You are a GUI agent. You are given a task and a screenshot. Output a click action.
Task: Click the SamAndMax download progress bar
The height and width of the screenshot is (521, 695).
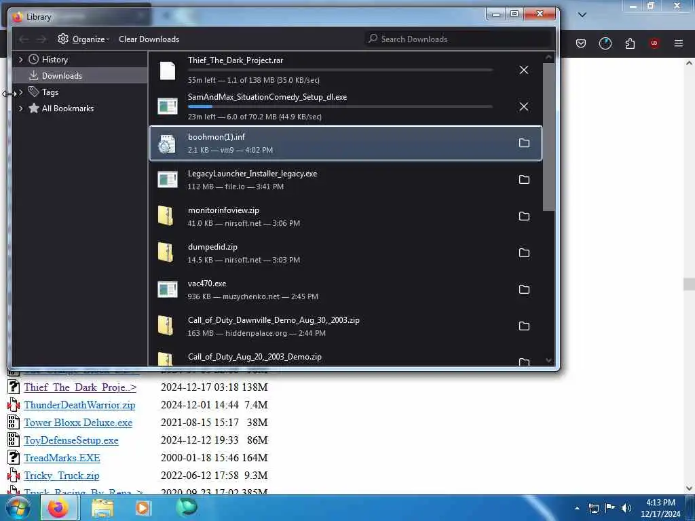340,107
